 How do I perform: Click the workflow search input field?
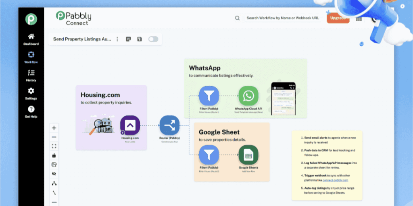[282, 18]
